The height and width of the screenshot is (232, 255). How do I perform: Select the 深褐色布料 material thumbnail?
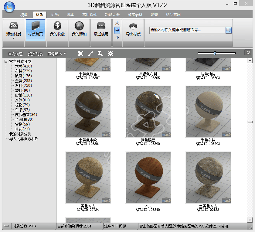coord(148,65)
